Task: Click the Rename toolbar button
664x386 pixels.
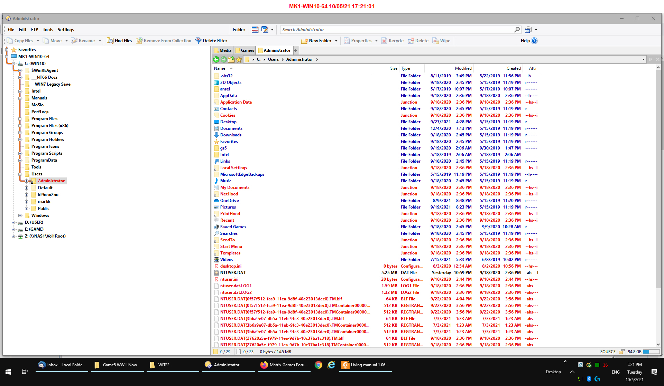Action: point(83,41)
